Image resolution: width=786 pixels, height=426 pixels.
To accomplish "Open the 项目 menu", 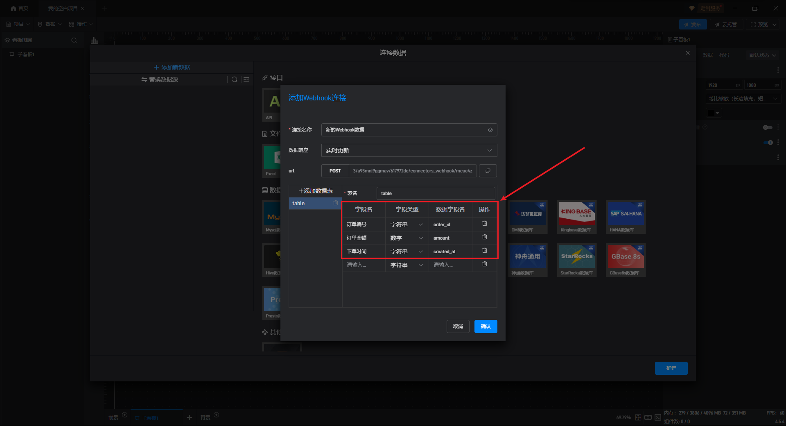I will [18, 24].
